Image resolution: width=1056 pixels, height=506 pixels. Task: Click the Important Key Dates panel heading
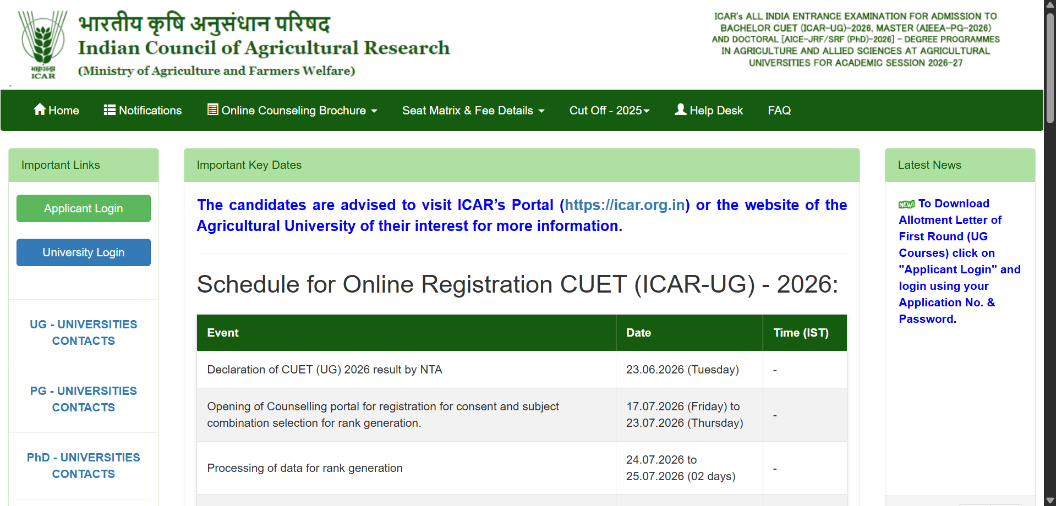[249, 165]
